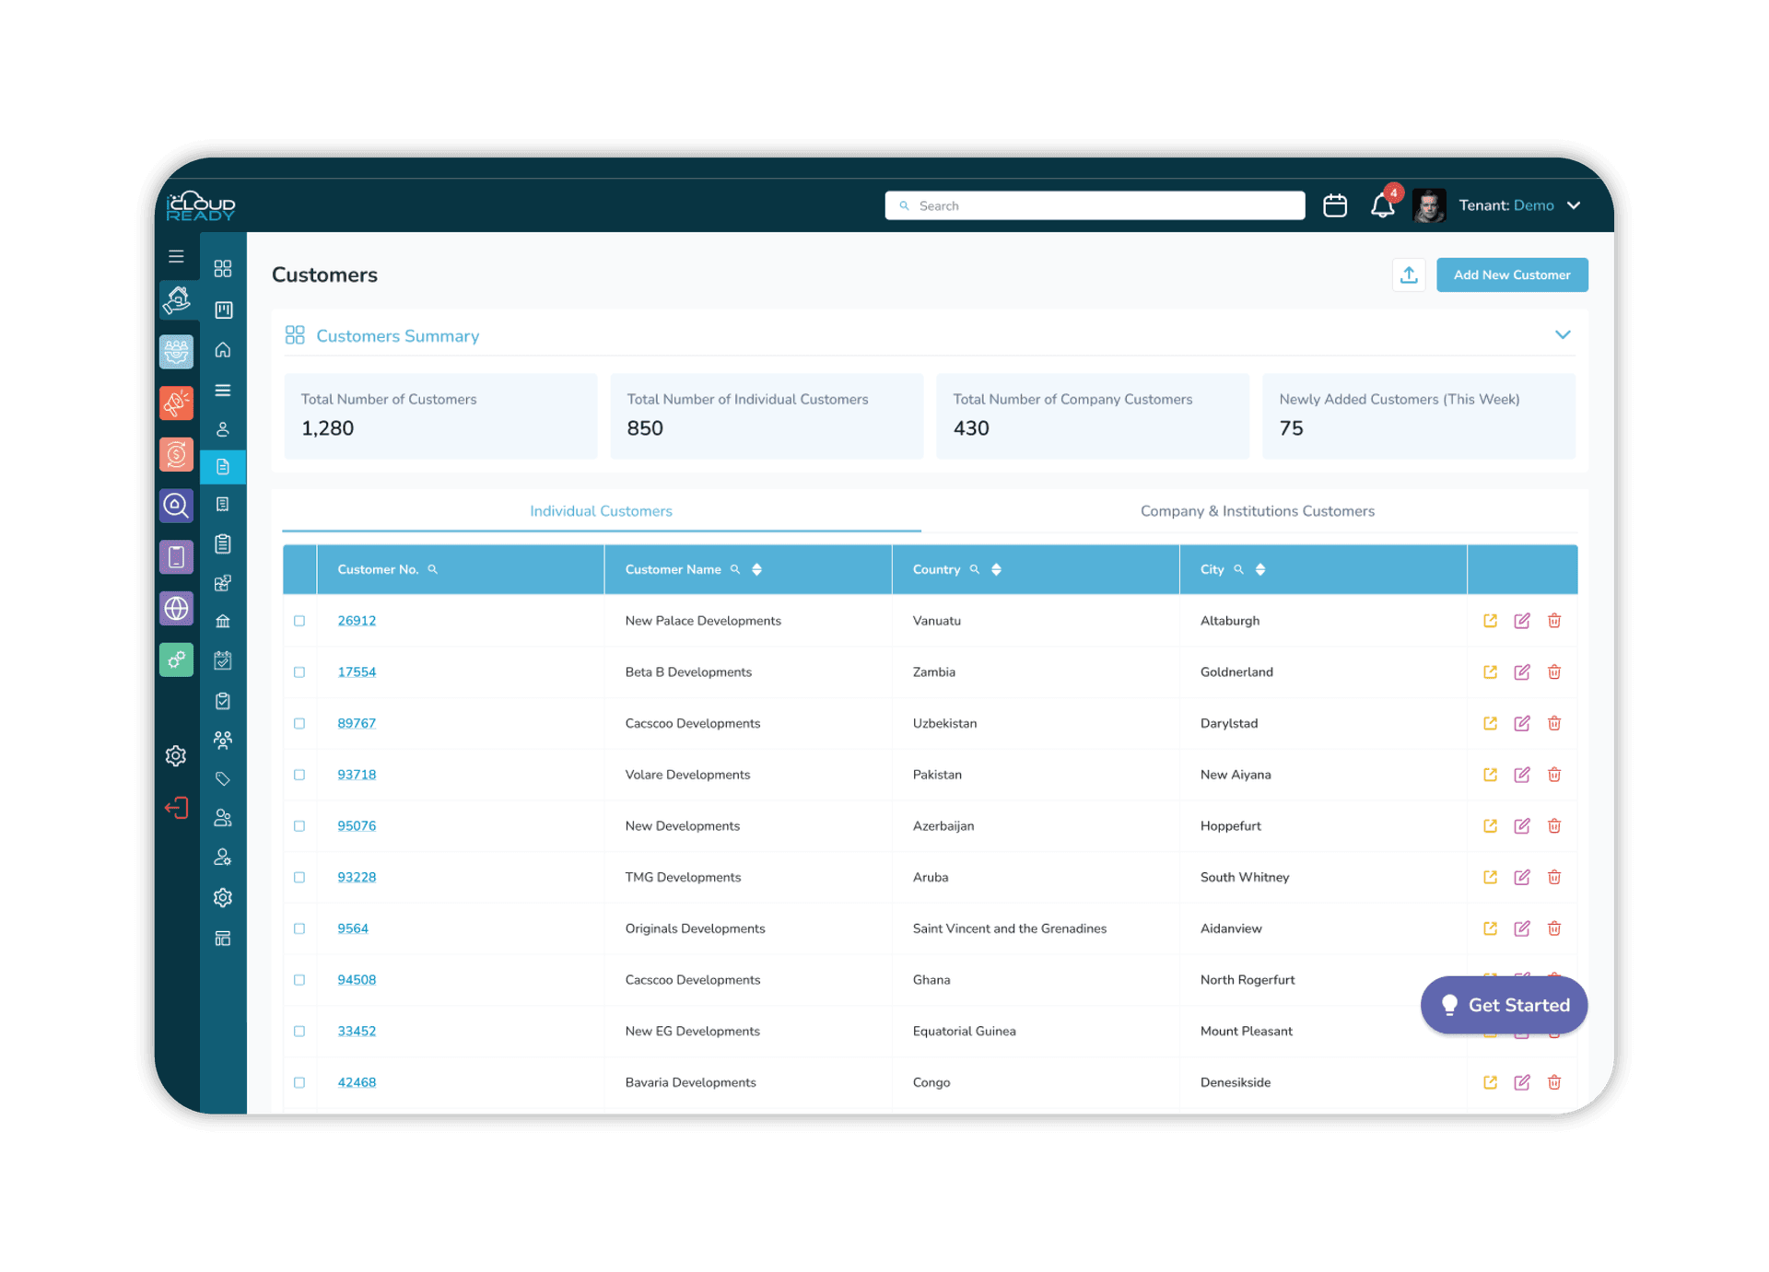Open the calendar icon in the top bar
Image resolution: width=1769 pixels, height=1272 pixels.
(x=1334, y=204)
